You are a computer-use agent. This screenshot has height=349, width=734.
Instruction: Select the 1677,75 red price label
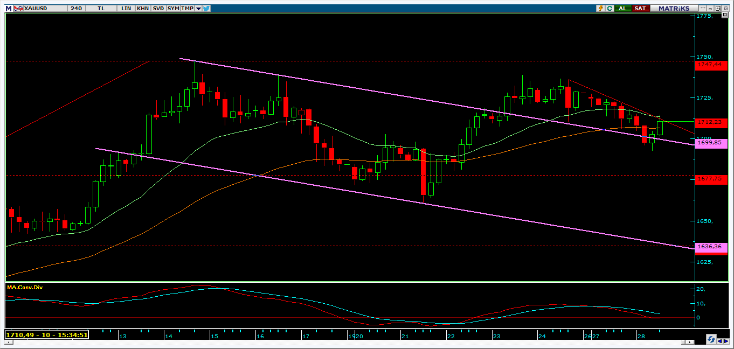point(712,179)
